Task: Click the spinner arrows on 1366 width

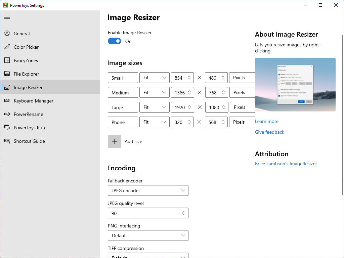Action: point(189,92)
